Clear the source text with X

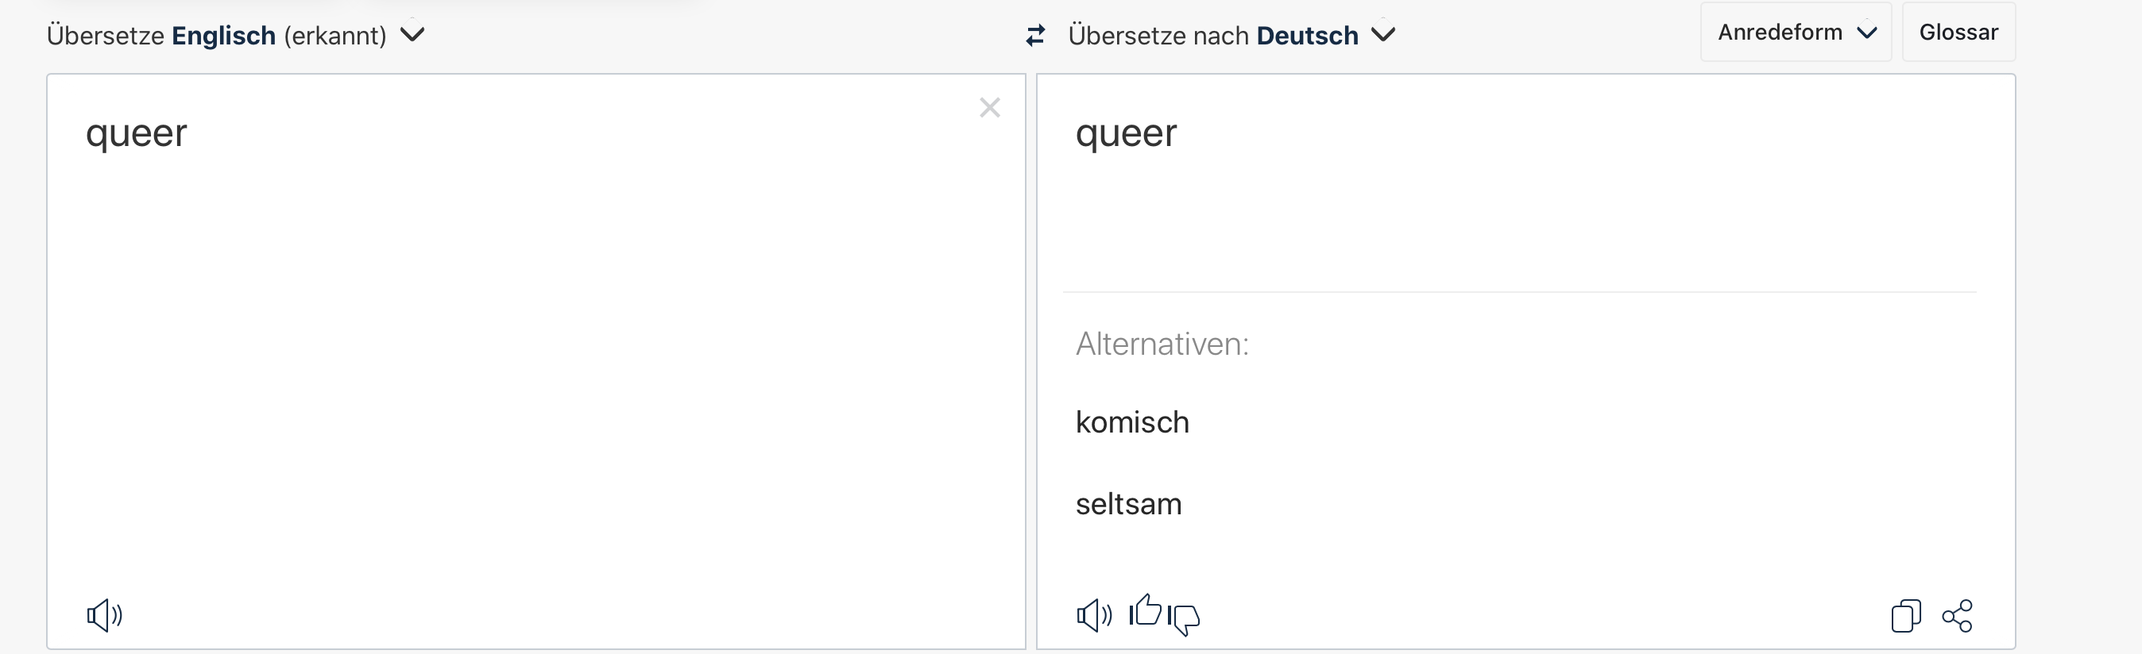click(989, 107)
